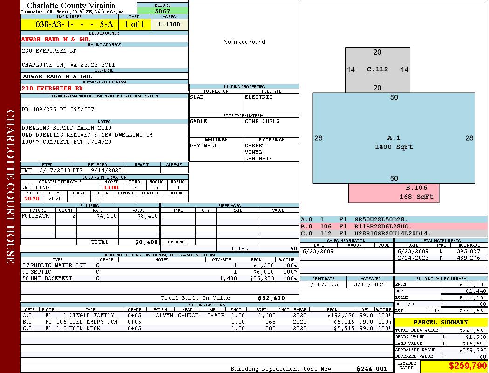Viewport: 489px width, 373px height.
Task: Click the pink B.0 sketch legend row
Action: (394, 226)
